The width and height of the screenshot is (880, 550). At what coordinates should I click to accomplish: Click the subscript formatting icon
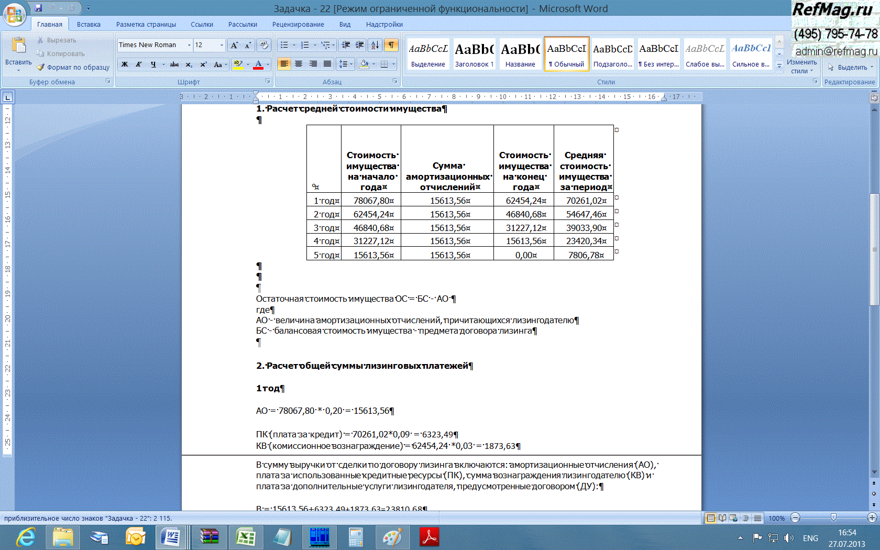tap(189, 64)
